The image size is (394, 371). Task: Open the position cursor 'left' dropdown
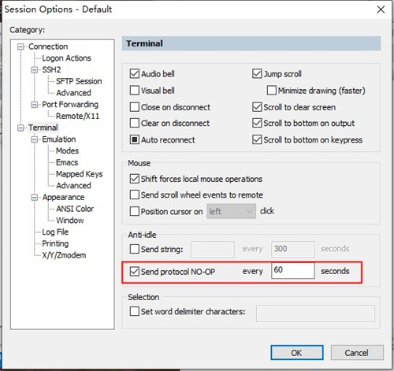tap(231, 211)
